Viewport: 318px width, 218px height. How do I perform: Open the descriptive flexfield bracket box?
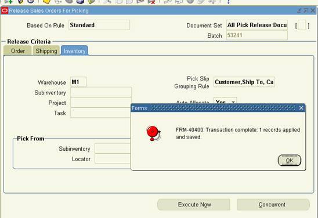click(302, 26)
